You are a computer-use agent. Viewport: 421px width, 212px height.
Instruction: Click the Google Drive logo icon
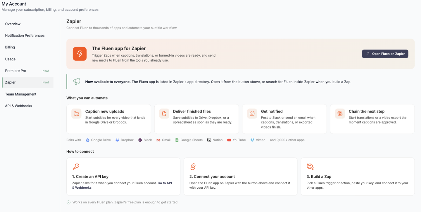point(87,140)
